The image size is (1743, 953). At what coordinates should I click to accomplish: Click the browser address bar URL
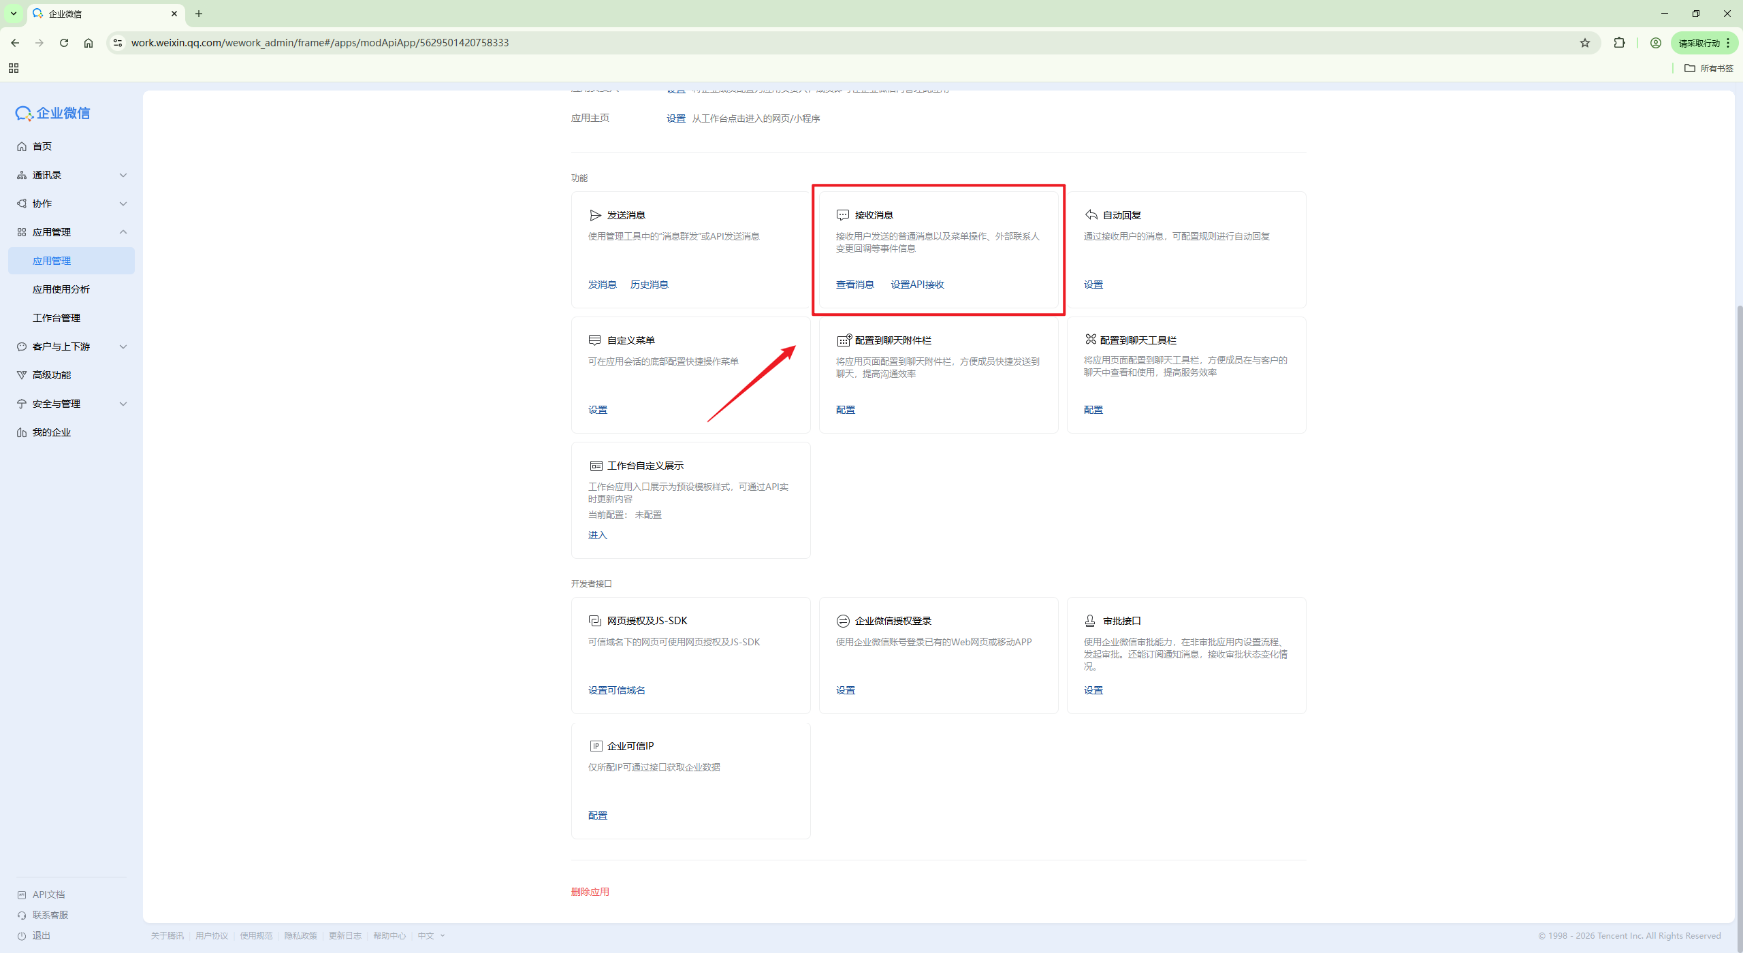point(320,43)
